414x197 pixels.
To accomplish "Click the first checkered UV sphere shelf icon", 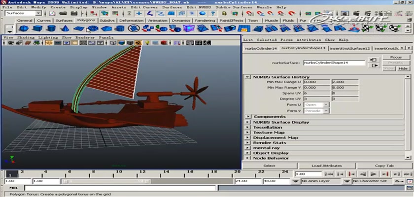I will click(x=367, y=28).
